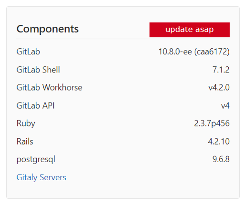Screen dimensions: 244x206
Task: Select the Ruby version 2.3.7p456
Action: (212, 124)
